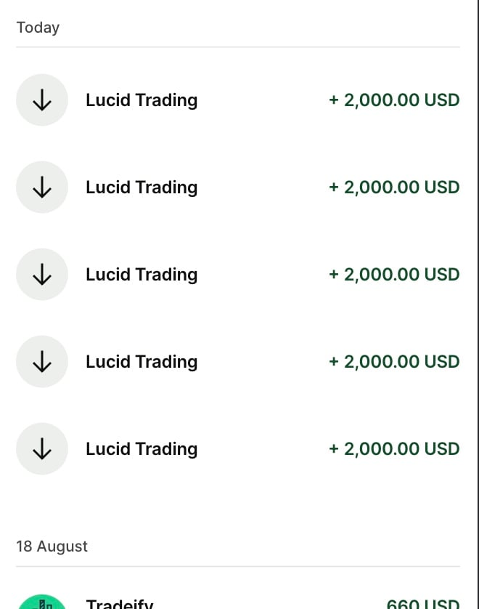Open the fourth Lucid Trading transaction name
The image size is (479, 609).
(142, 362)
